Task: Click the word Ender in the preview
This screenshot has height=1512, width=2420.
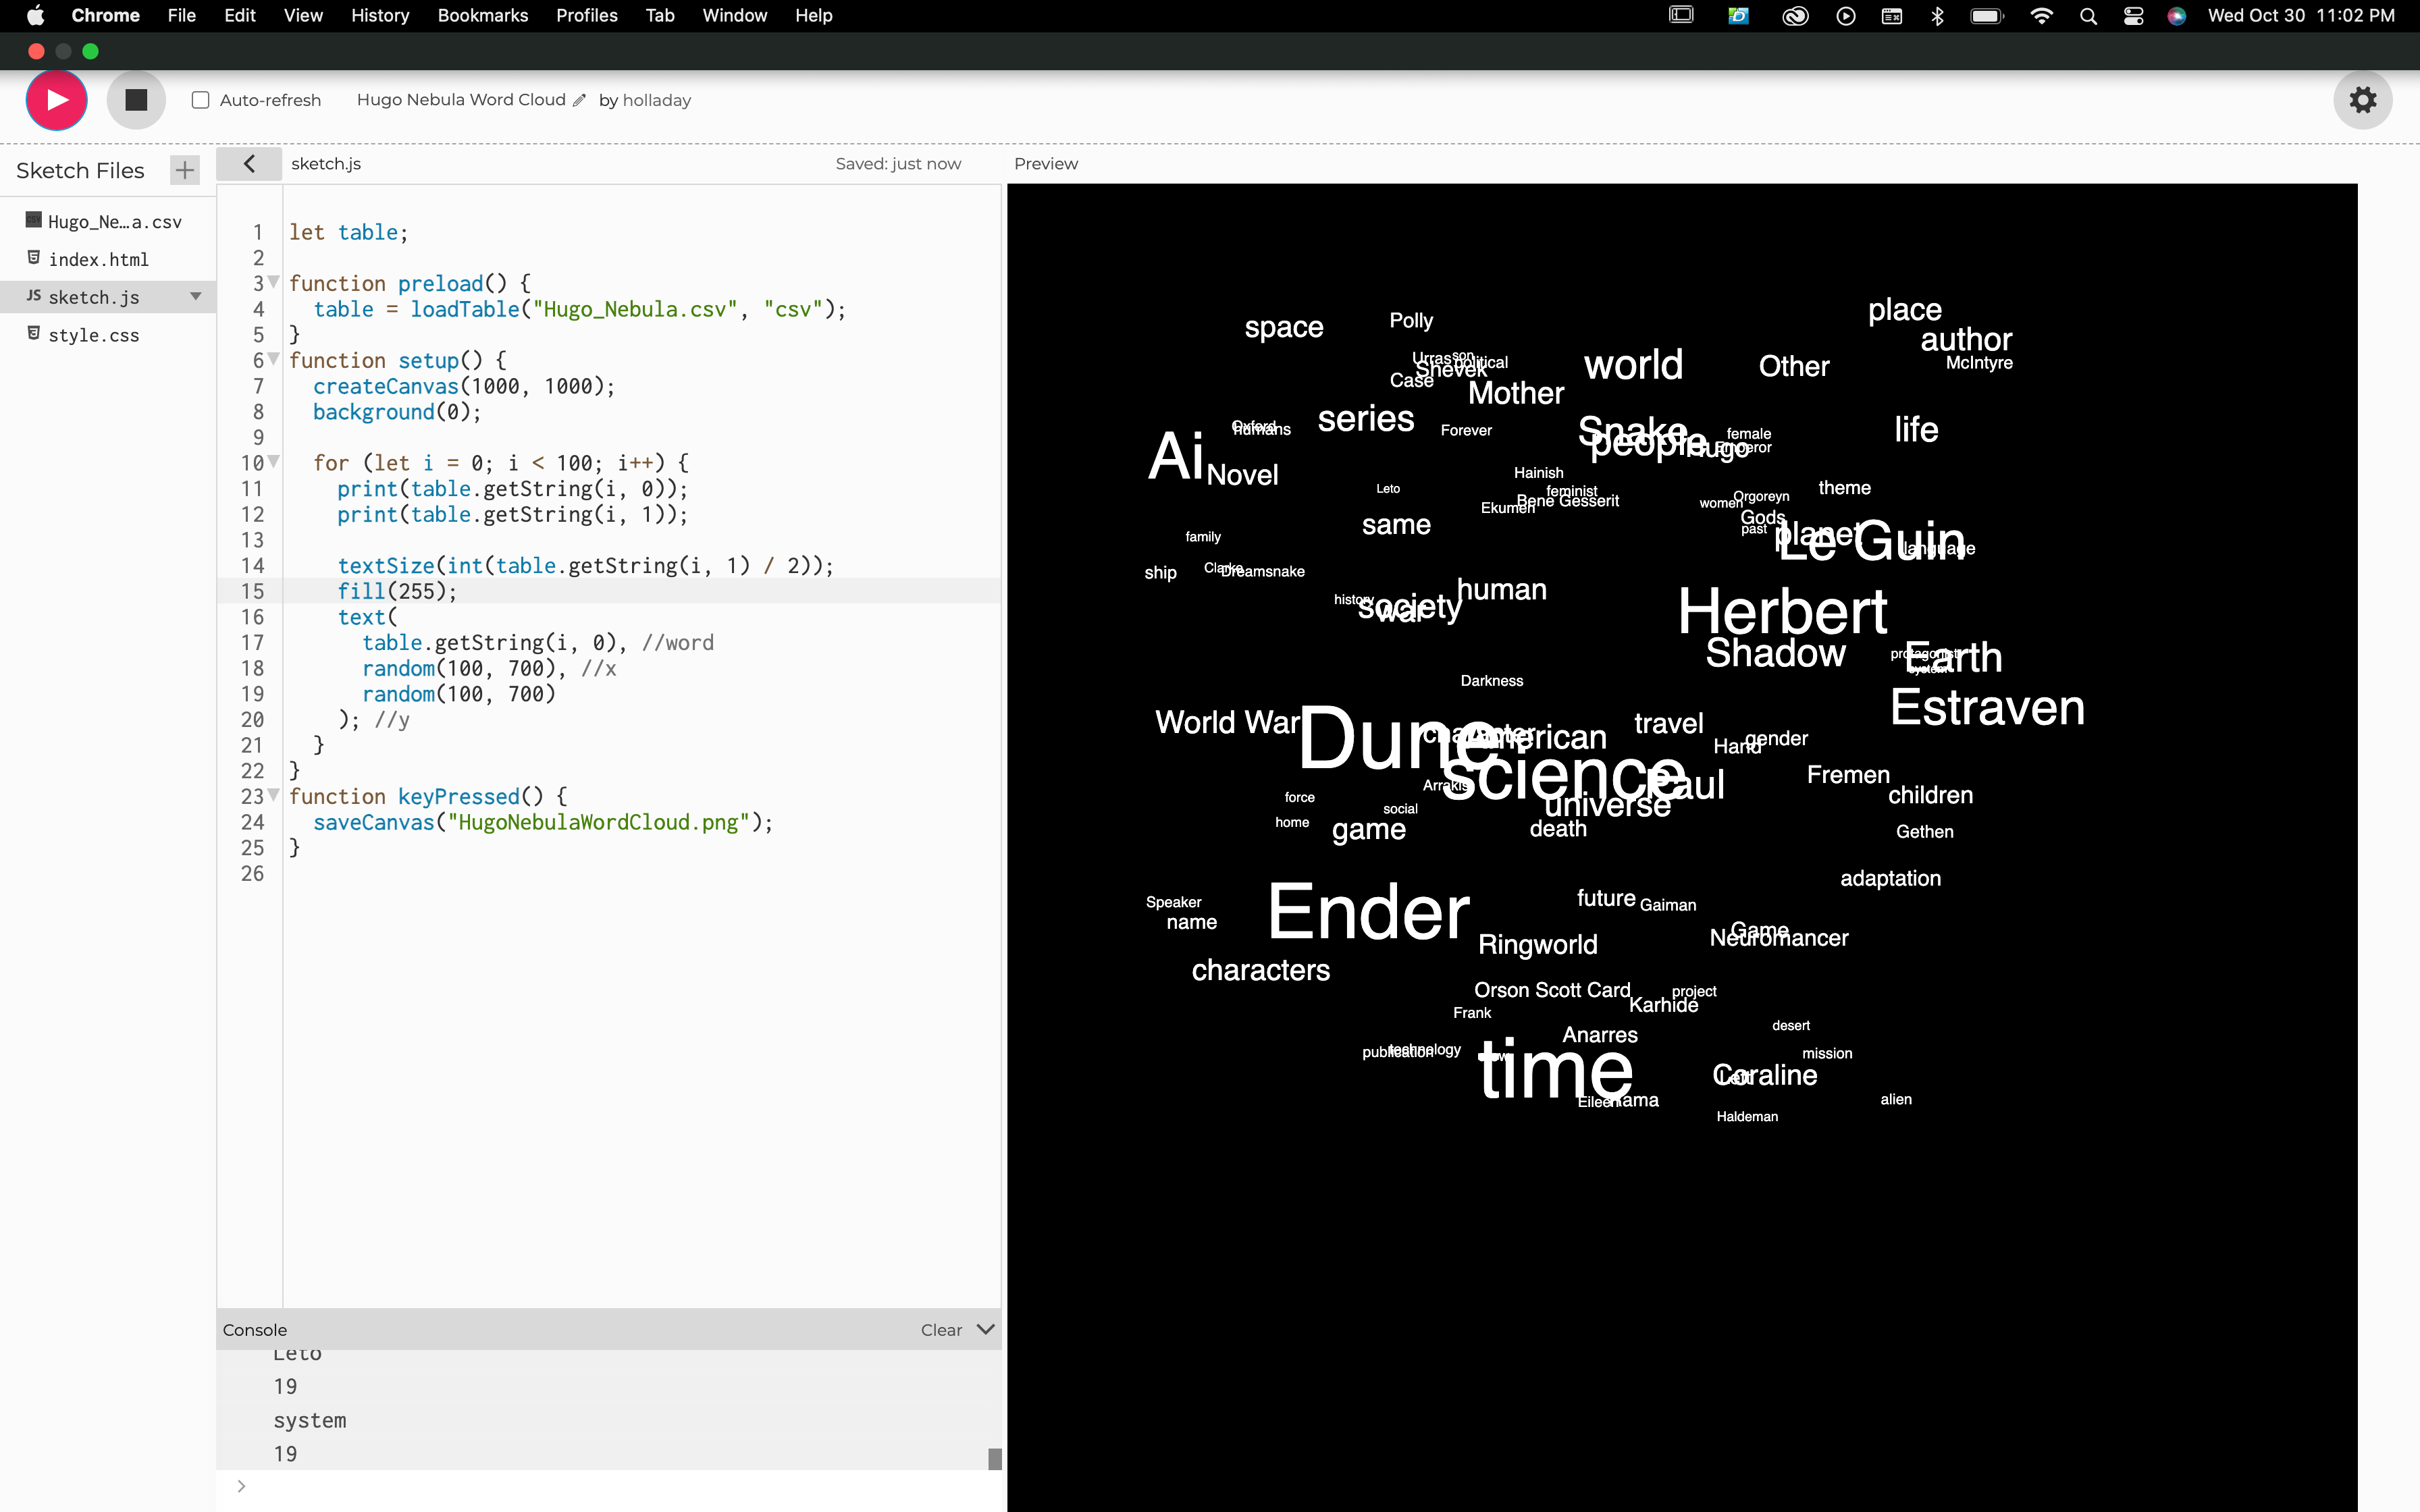Action: pos(1368,911)
